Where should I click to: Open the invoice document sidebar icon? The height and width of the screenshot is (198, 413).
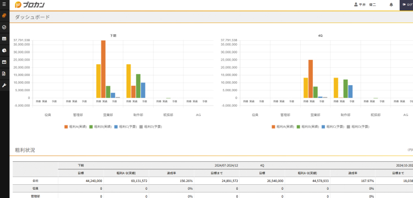4,74
